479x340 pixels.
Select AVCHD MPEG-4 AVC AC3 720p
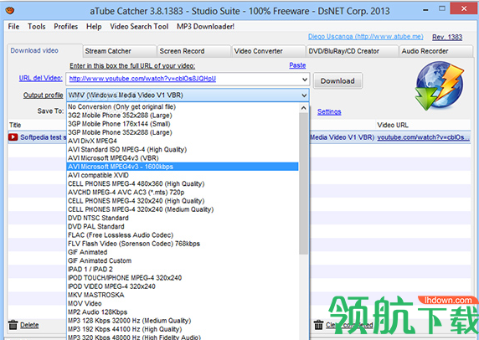pyautogui.click(x=183, y=193)
